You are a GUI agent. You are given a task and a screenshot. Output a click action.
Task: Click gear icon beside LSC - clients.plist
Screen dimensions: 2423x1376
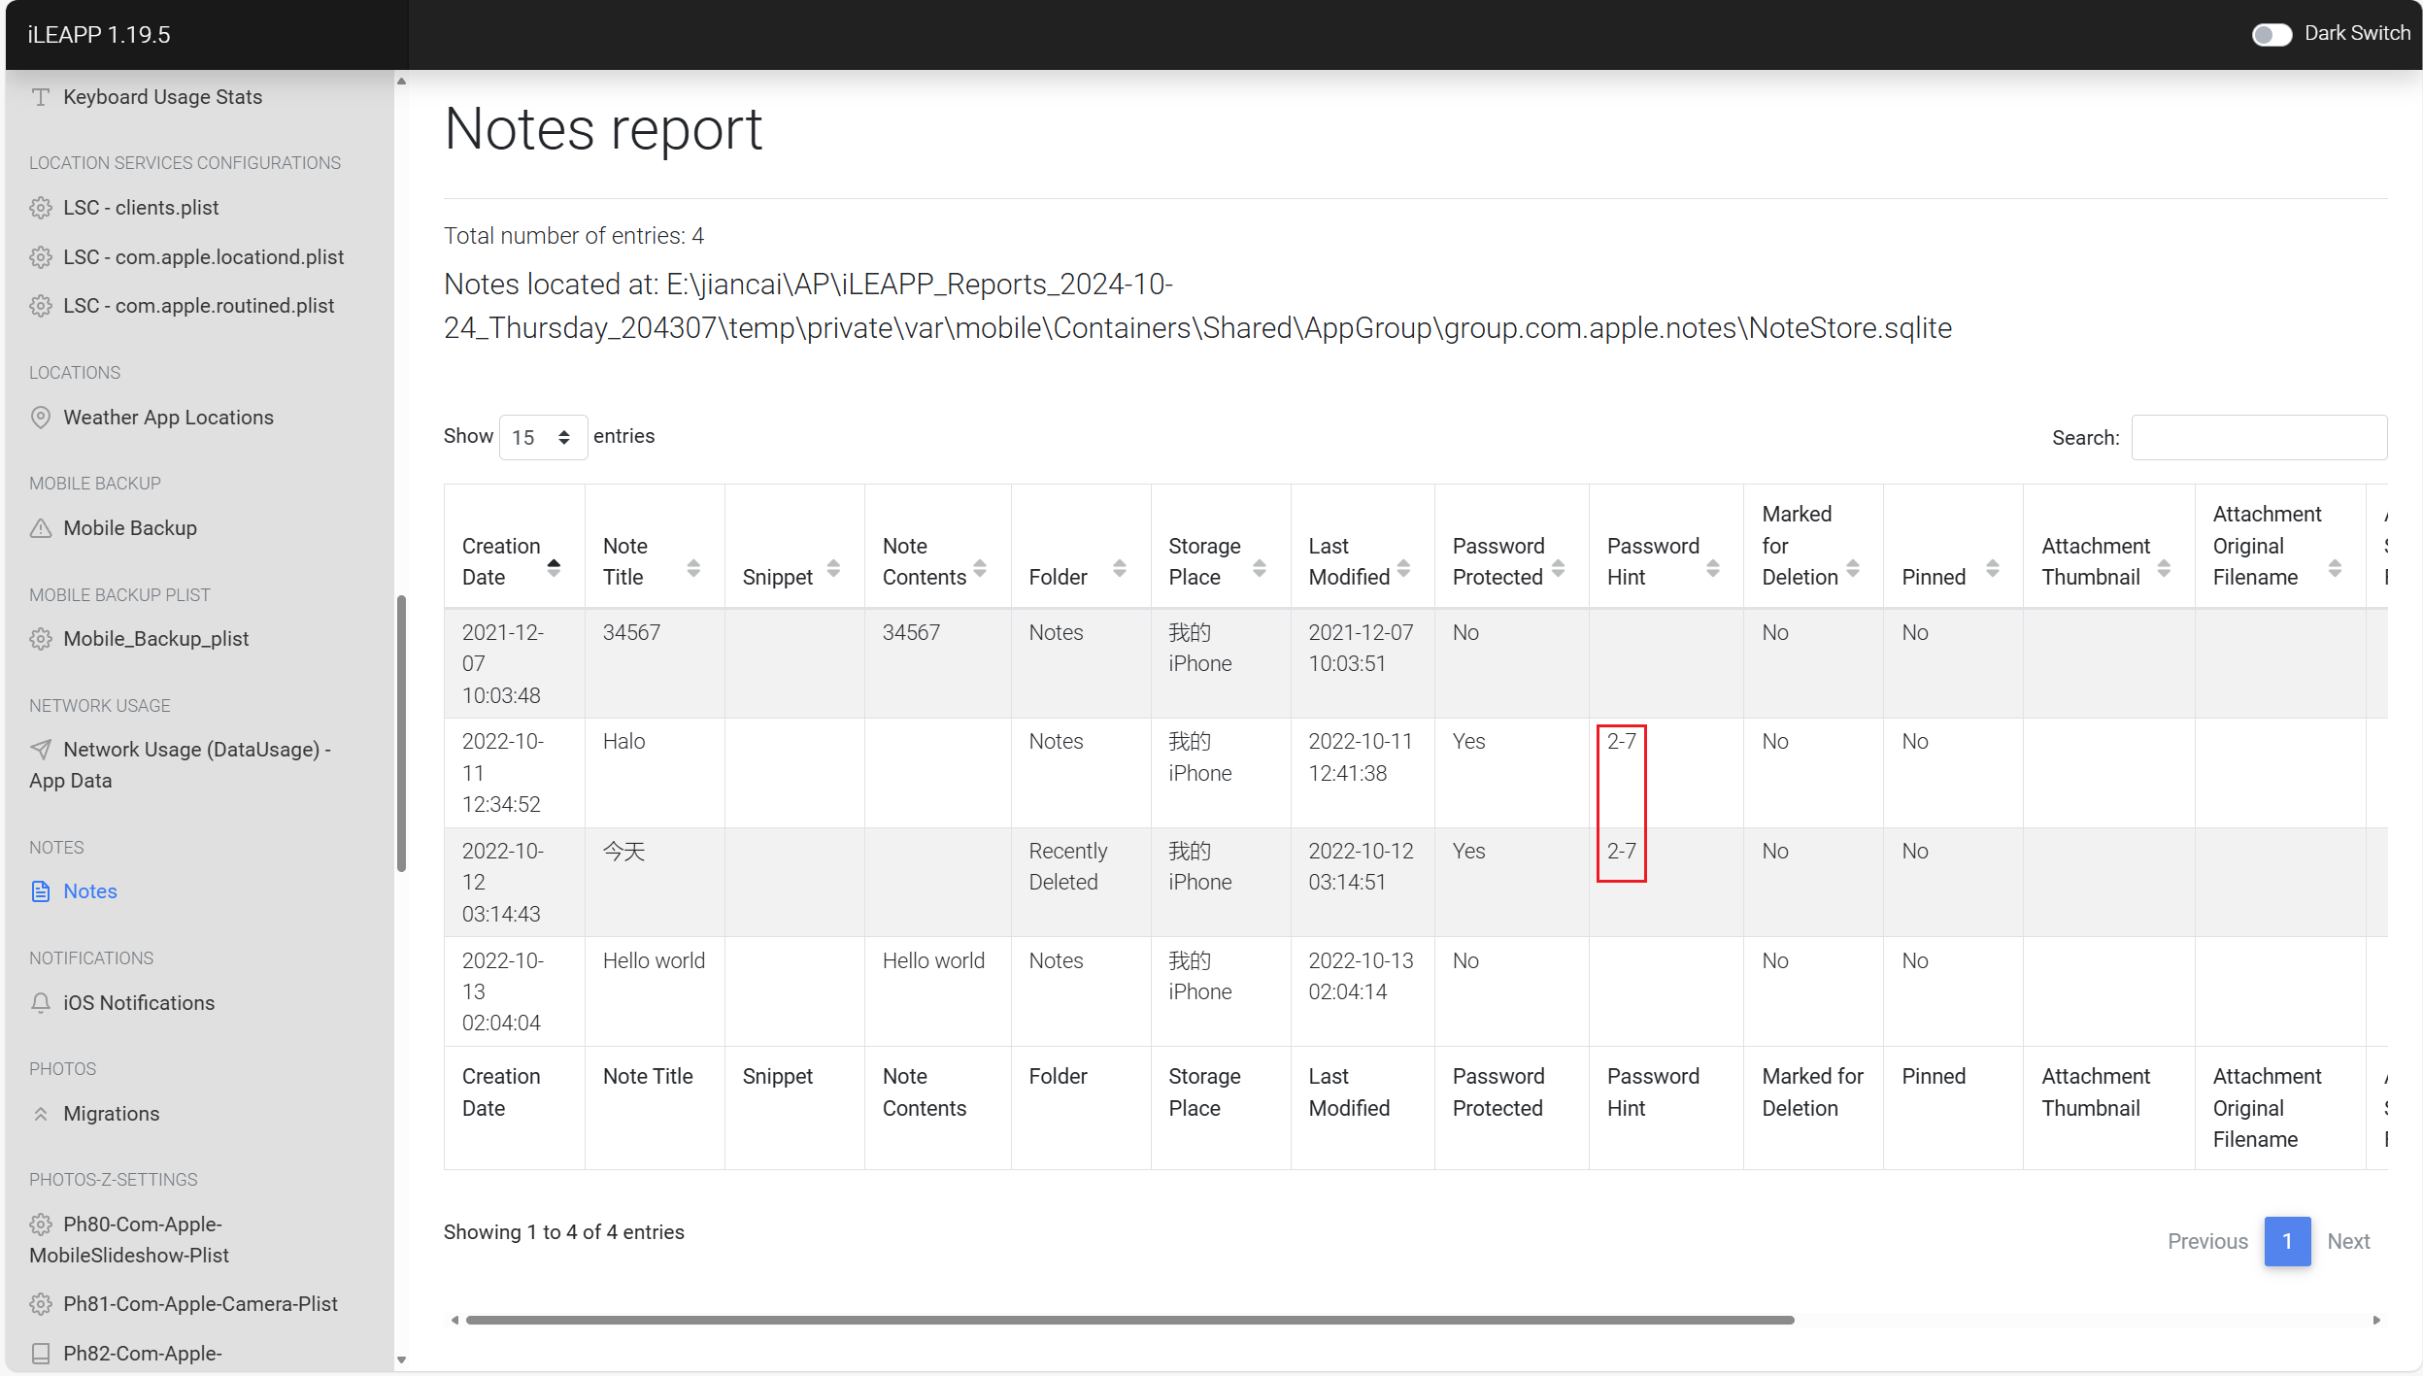point(41,208)
